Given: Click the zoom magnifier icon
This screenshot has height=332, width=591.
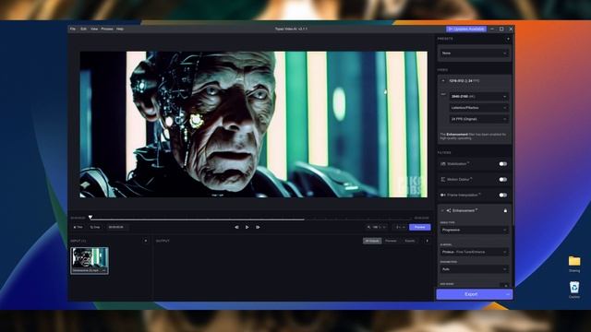Looking at the screenshot, I should [x=368, y=228].
